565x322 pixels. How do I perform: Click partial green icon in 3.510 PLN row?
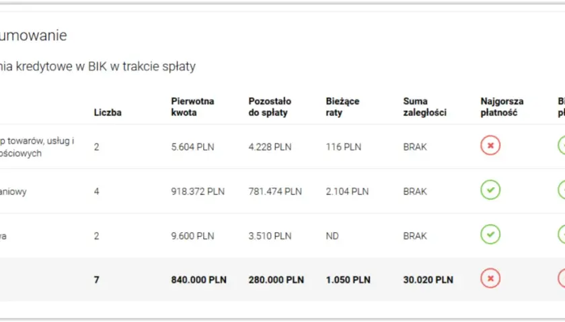point(562,234)
